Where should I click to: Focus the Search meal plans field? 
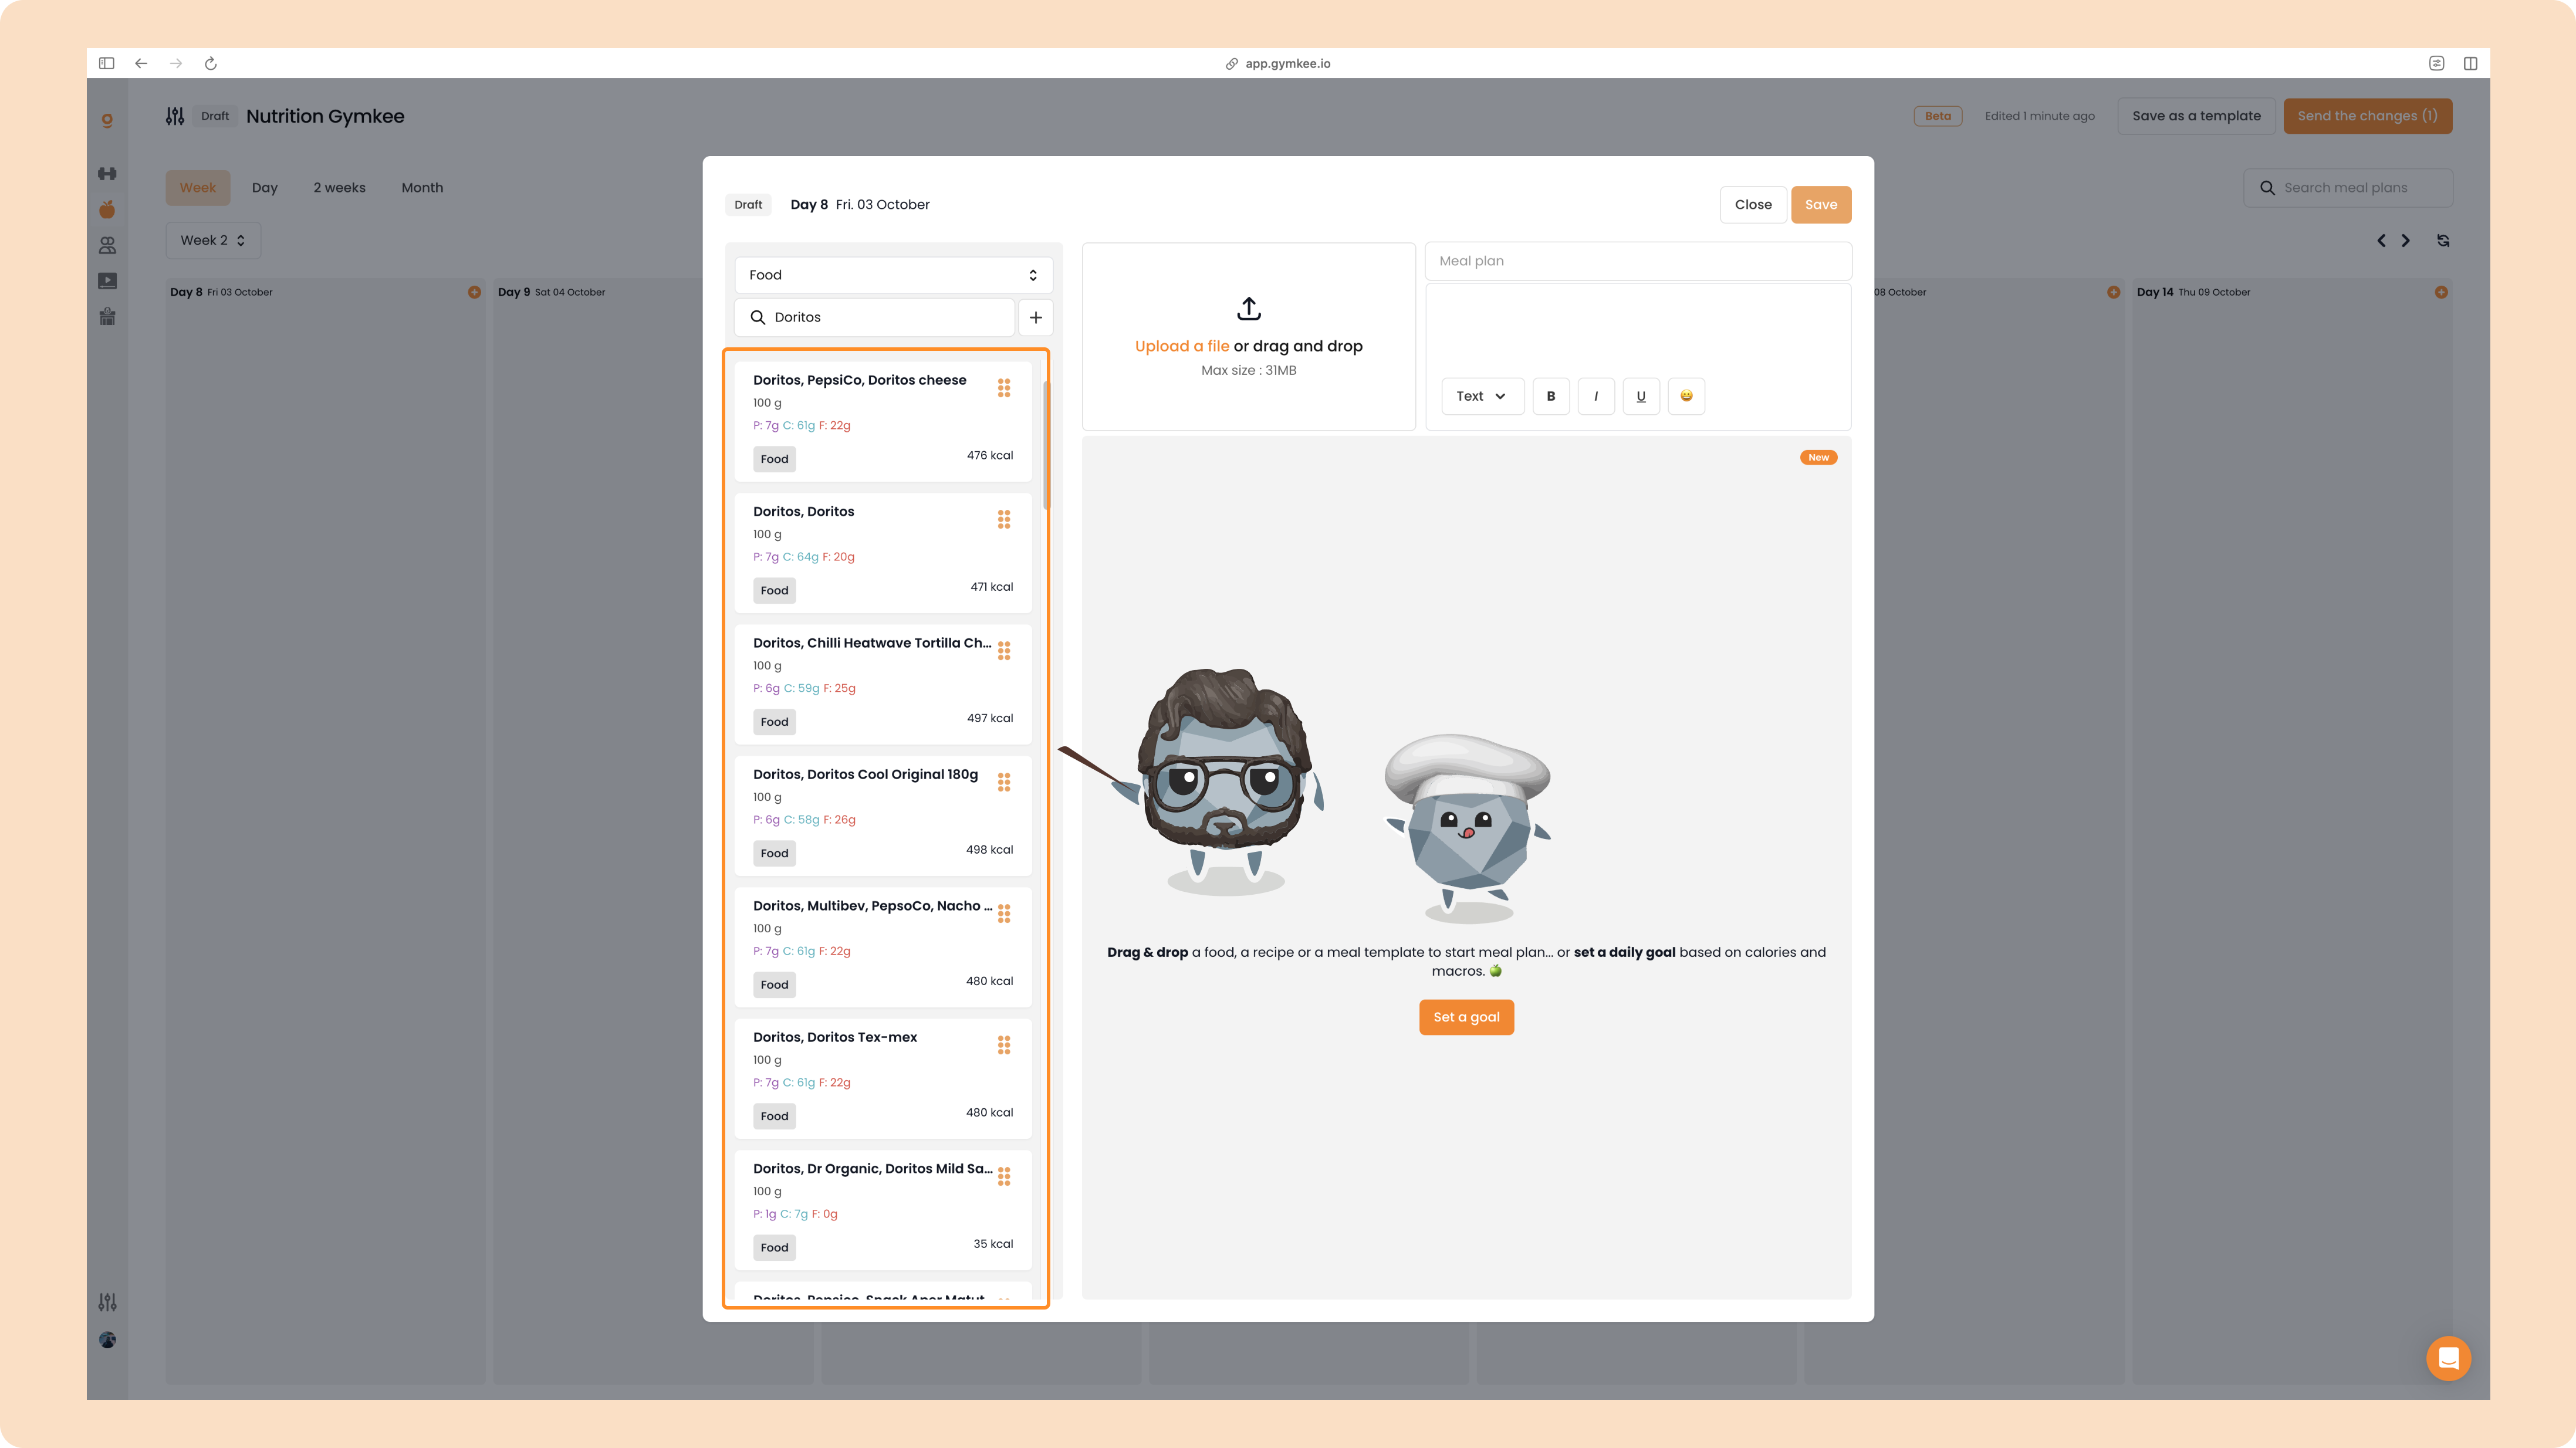point(2348,188)
